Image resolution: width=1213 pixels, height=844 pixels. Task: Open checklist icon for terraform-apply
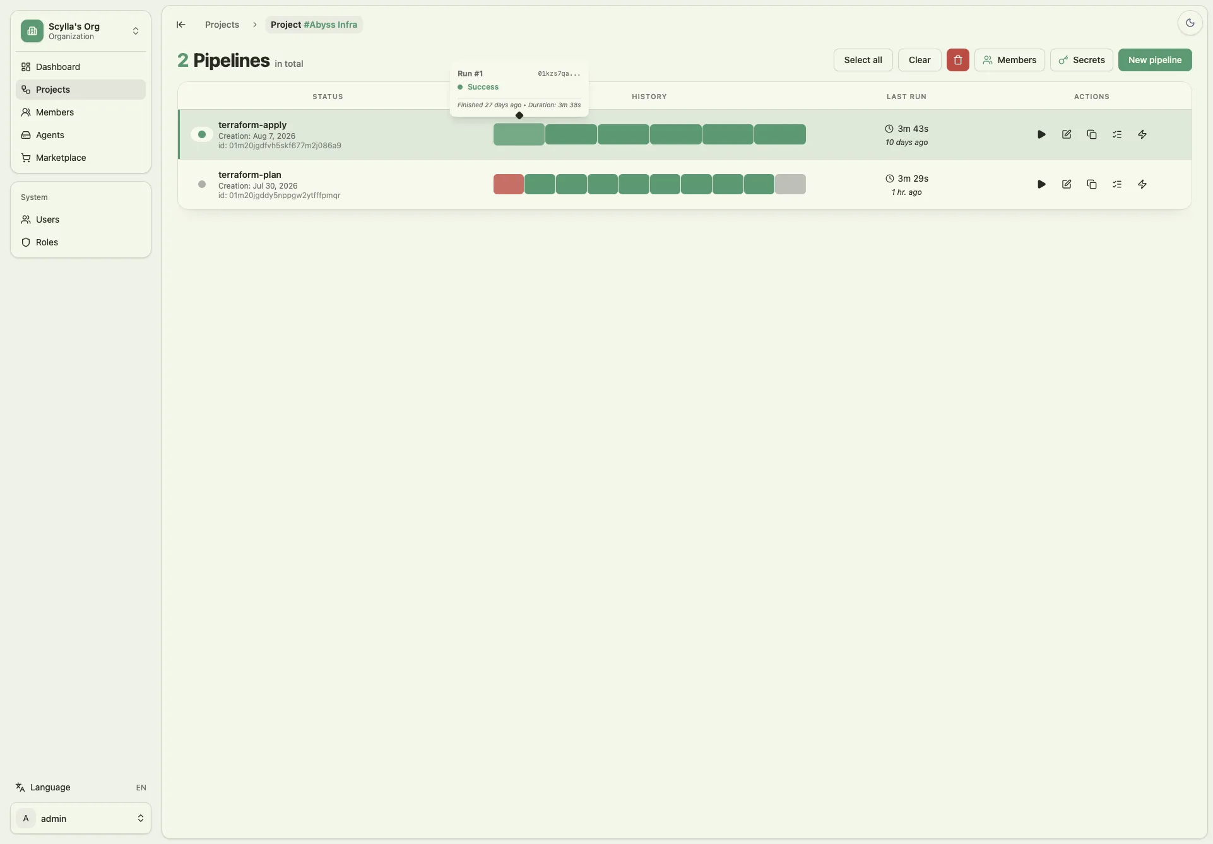tap(1117, 134)
